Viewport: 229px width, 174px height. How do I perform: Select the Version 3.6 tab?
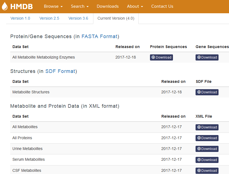point(78,18)
